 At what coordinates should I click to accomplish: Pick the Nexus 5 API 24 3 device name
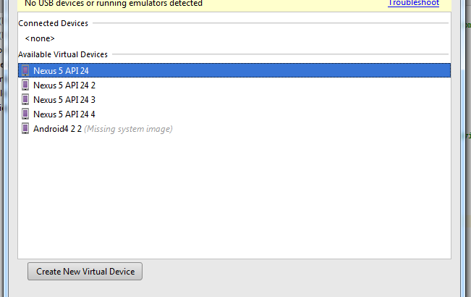pyautogui.click(x=64, y=99)
